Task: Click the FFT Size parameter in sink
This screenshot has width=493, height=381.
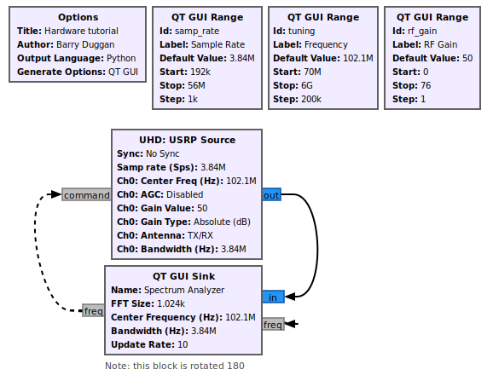Action: click(148, 303)
